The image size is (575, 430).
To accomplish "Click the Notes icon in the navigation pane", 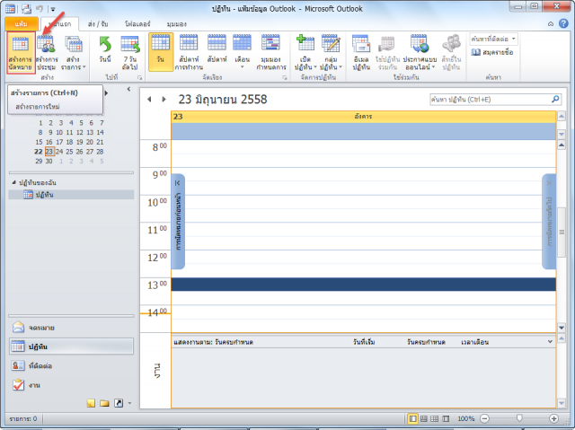I will tap(91, 403).
